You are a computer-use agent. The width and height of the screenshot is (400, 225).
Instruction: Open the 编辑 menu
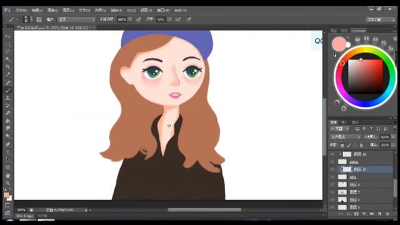tap(37, 11)
